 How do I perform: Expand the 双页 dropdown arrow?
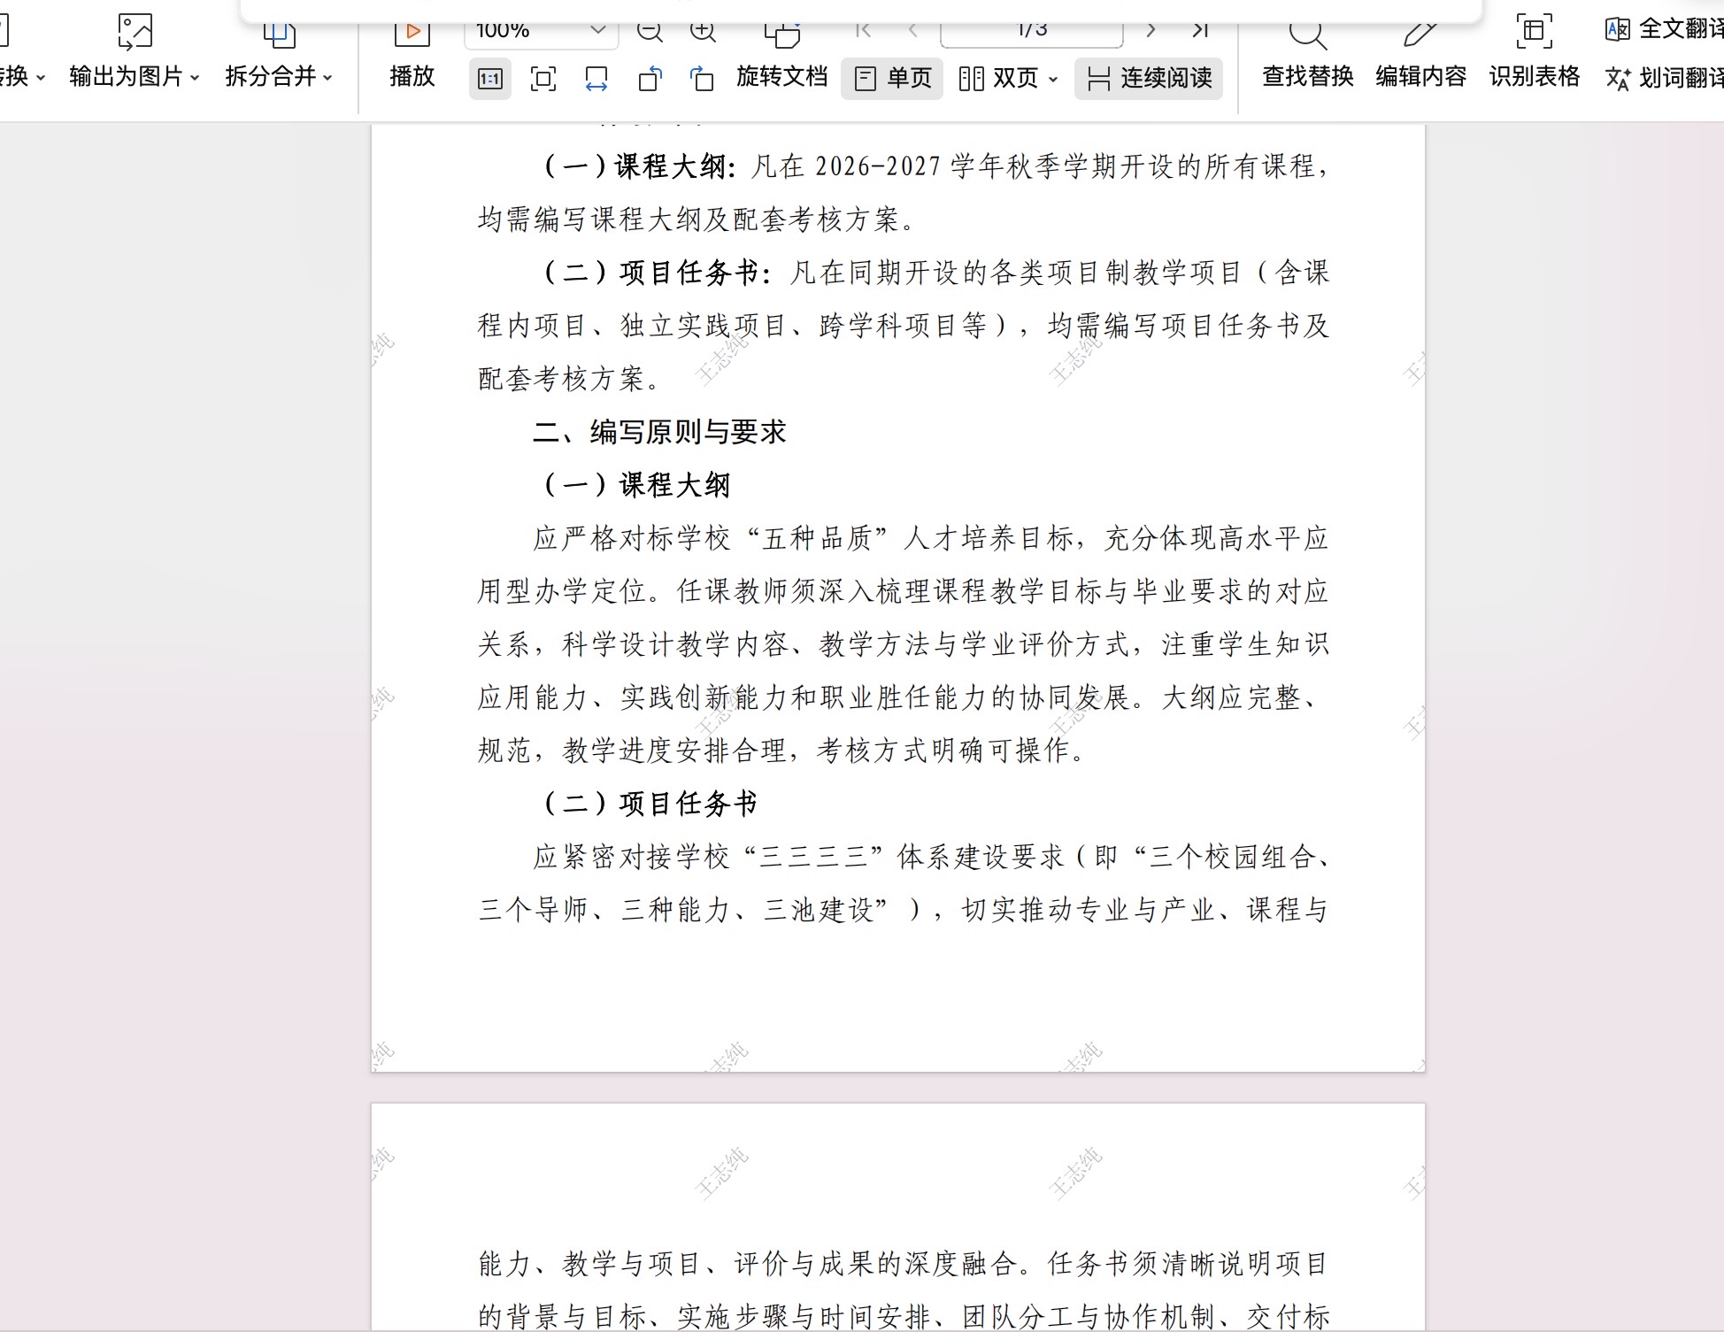coord(1053,79)
